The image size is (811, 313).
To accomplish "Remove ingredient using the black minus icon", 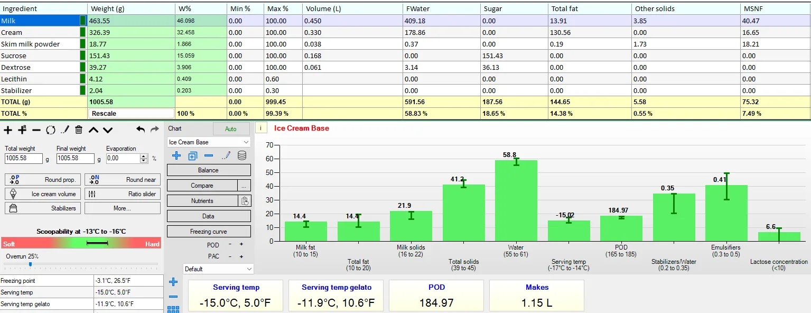I will coord(36,130).
